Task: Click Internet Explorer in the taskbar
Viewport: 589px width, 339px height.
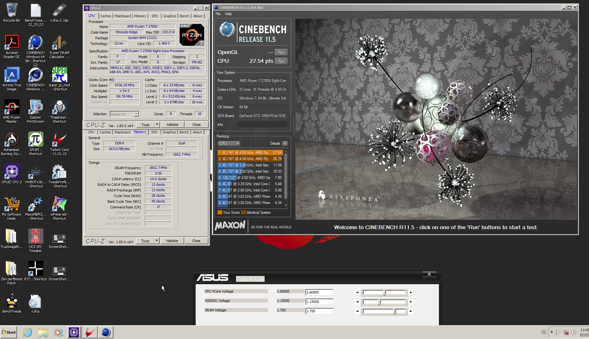Action: [28, 332]
